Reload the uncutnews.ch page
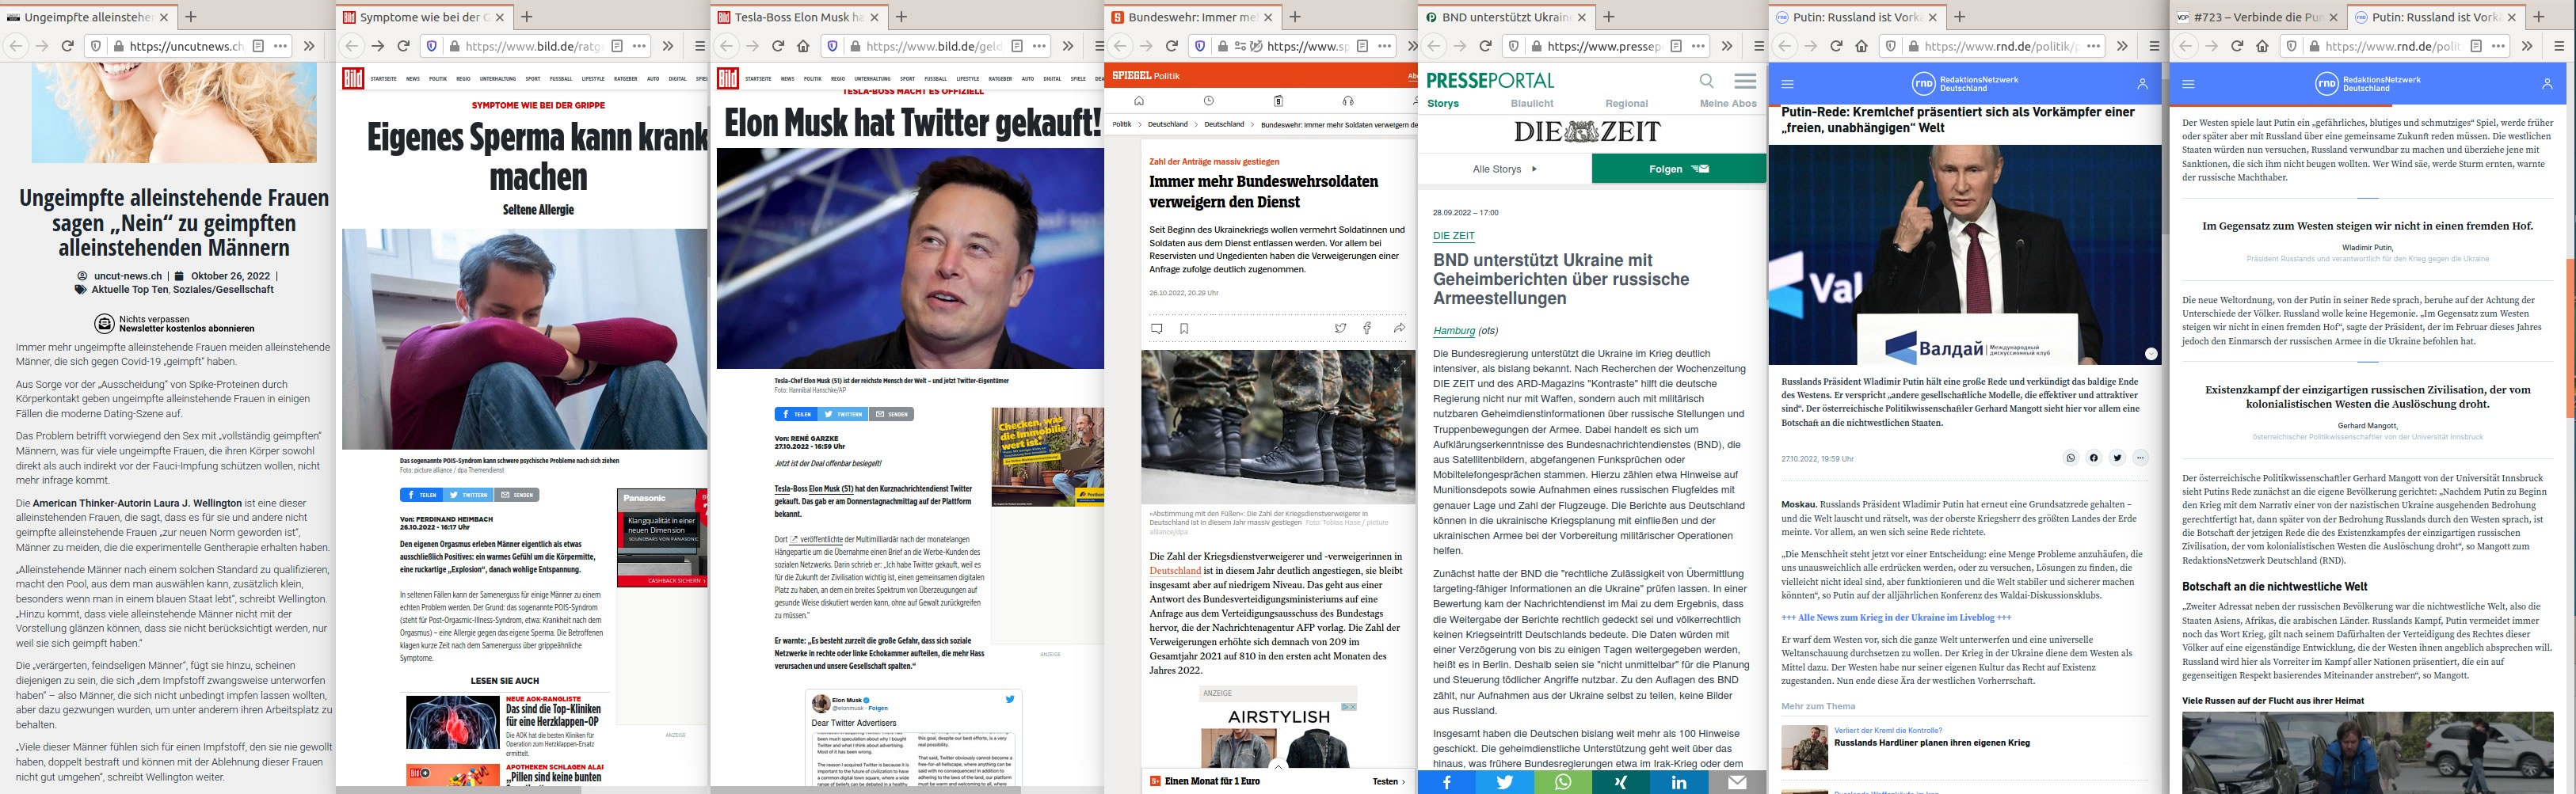 tap(68, 46)
